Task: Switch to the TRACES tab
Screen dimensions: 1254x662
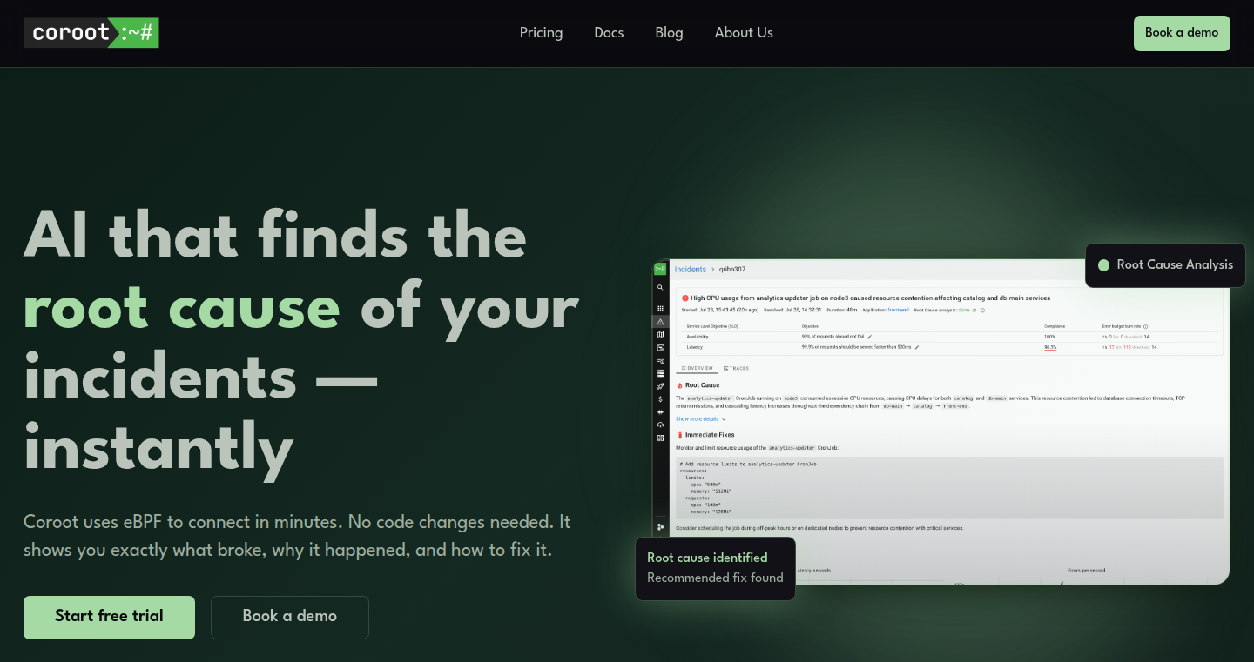Action: [736, 368]
